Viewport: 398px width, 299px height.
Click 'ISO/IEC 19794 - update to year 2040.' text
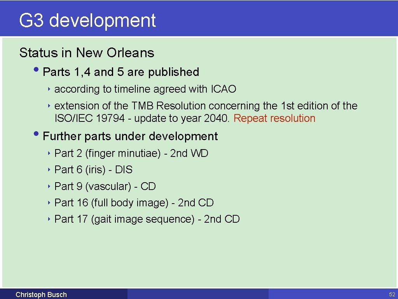tap(142, 118)
